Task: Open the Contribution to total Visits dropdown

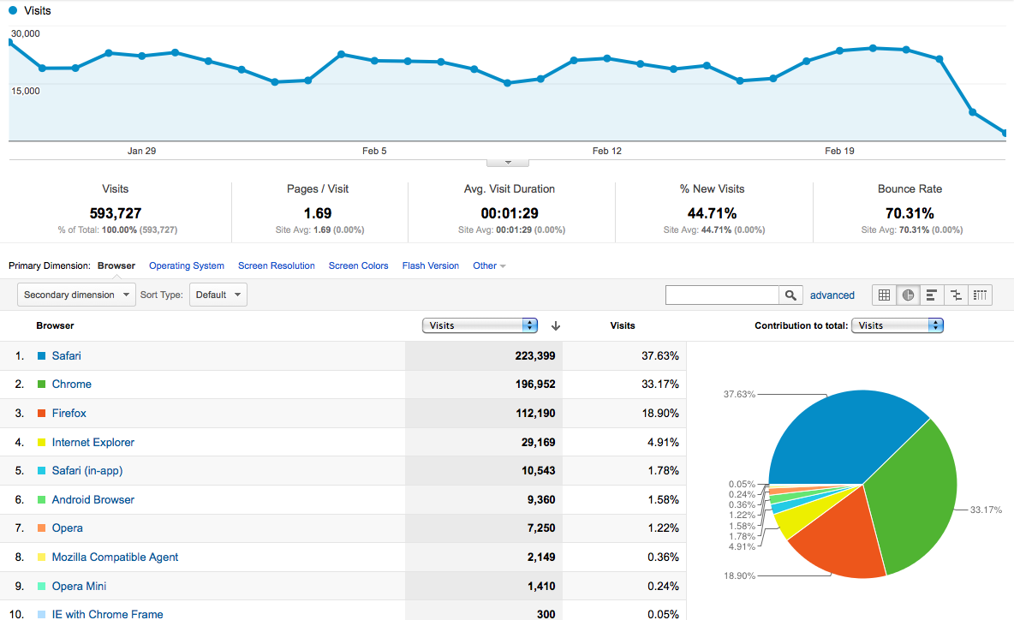Action: (897, 325)
